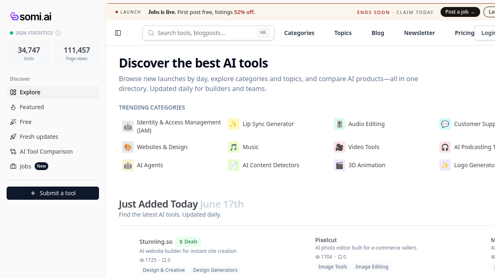Click the AI Content Detectors document icon

pyautogui.click(x=233, y=165)
